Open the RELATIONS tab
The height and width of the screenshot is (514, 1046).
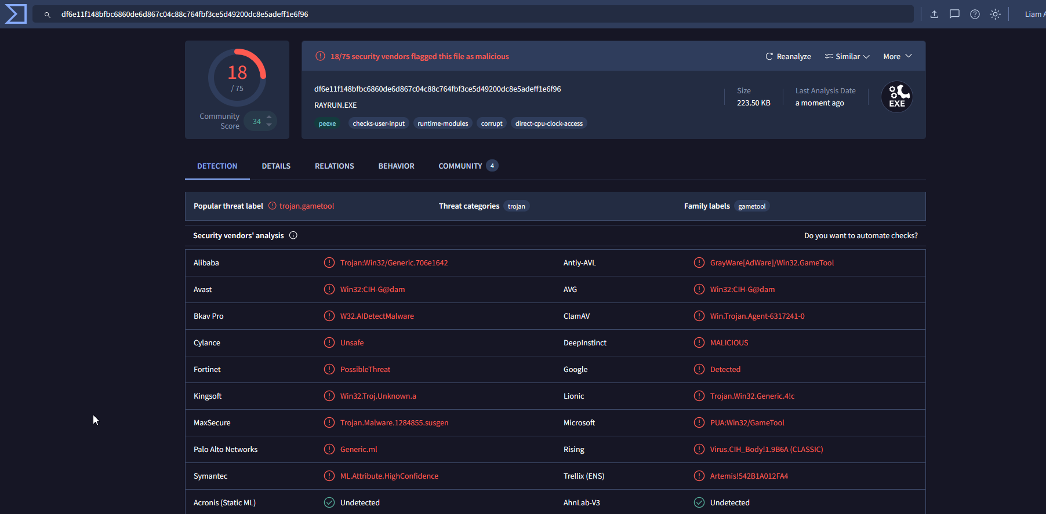[335, 166]
